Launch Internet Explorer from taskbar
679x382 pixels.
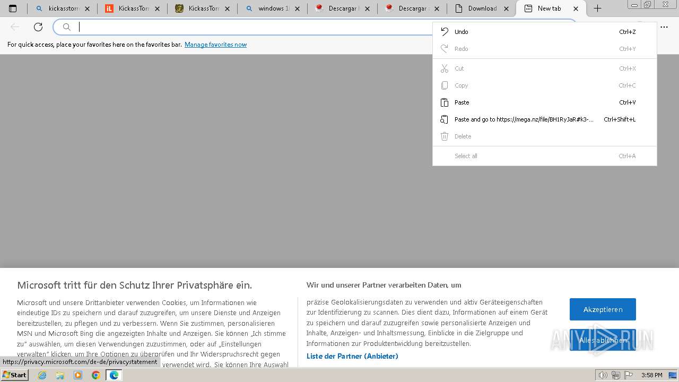pyautogui.click(x=42, y=375)
